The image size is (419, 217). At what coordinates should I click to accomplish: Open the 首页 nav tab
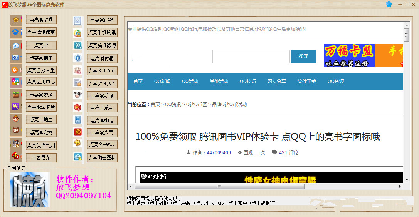138,81
